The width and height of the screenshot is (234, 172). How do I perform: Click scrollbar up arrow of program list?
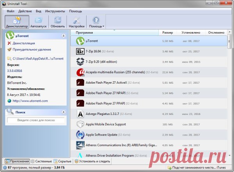coord(229,32)
